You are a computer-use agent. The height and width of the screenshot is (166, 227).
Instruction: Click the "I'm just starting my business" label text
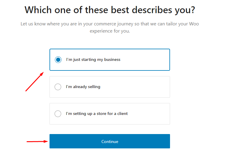coord(93,60)
